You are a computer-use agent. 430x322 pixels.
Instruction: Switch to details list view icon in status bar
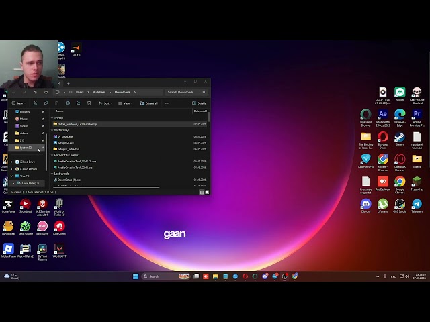coord(202,193)
